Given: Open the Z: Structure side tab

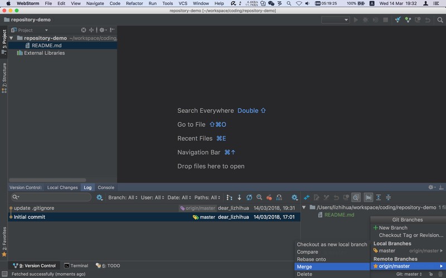Looking at the screenshot, I should (x=4, y=78).
